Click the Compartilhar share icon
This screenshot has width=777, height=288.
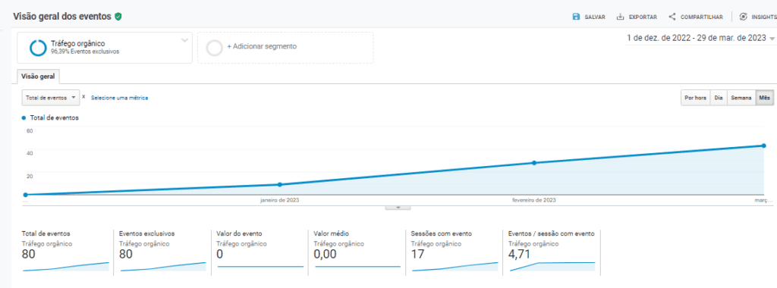672,17
